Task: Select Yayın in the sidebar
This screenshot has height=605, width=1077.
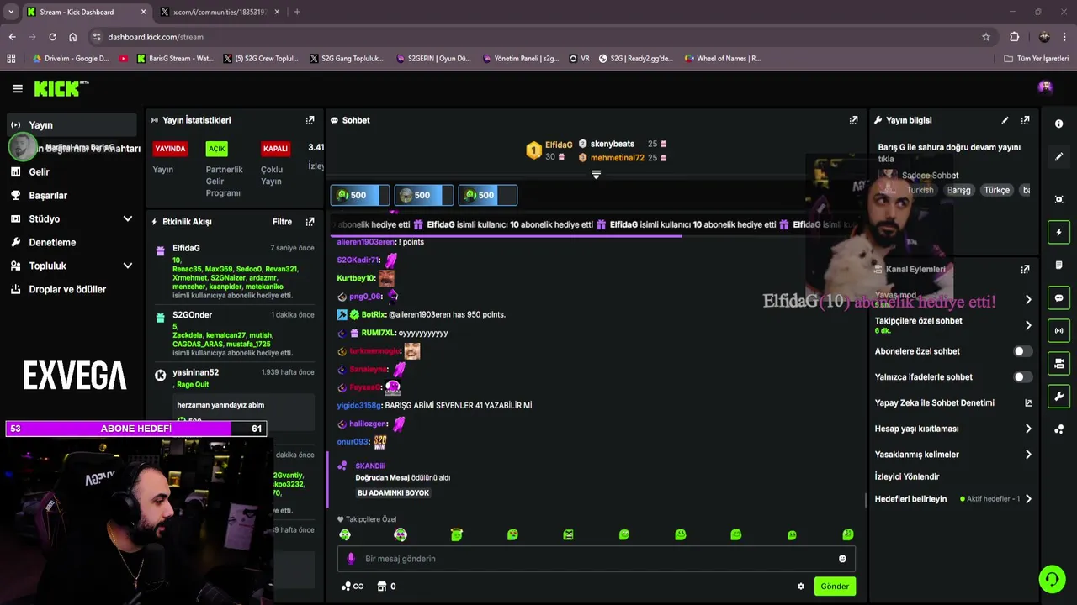Action: coord(71,124)
